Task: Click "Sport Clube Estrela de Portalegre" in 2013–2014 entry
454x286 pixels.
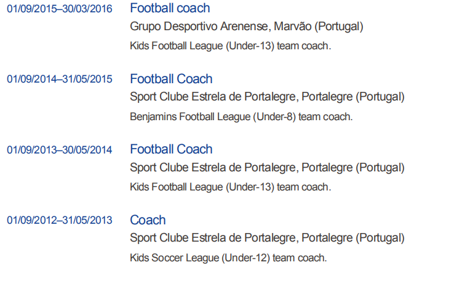Action: pyautogui.click(x=213, y=168)
